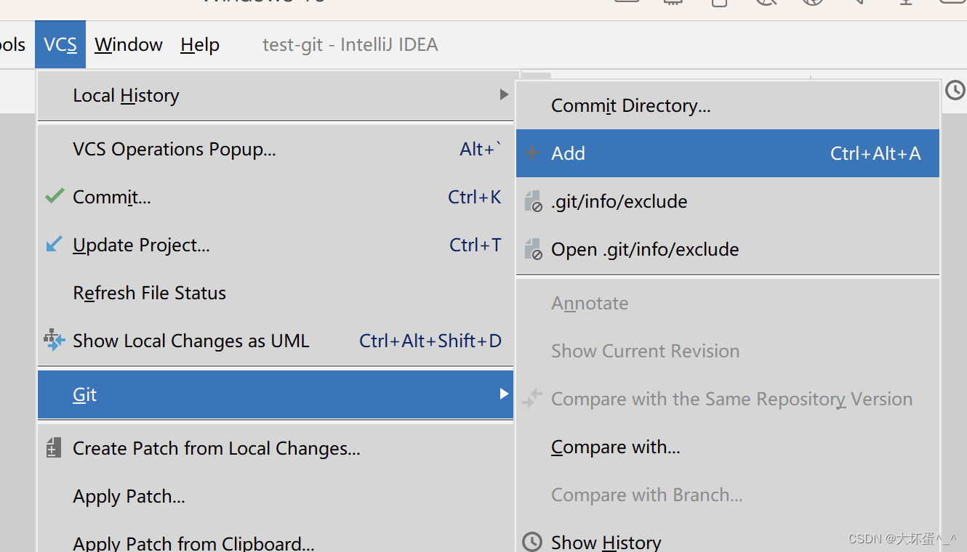This screenshot has width=967, height=552.
Task: Expand the Local History submenu
Action: point(276,95)
